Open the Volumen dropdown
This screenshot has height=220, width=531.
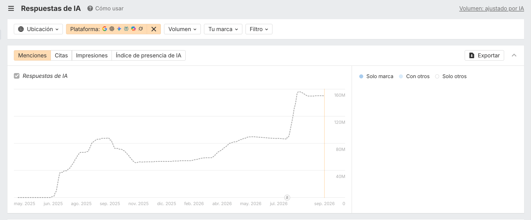182,29
